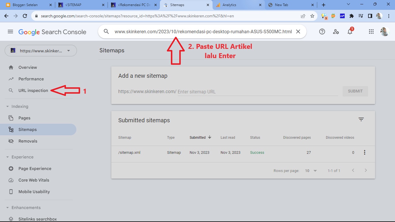Viewport: 395px width, 222px height.
Task: Bookmark this page with the star
Action: point(312,16)
